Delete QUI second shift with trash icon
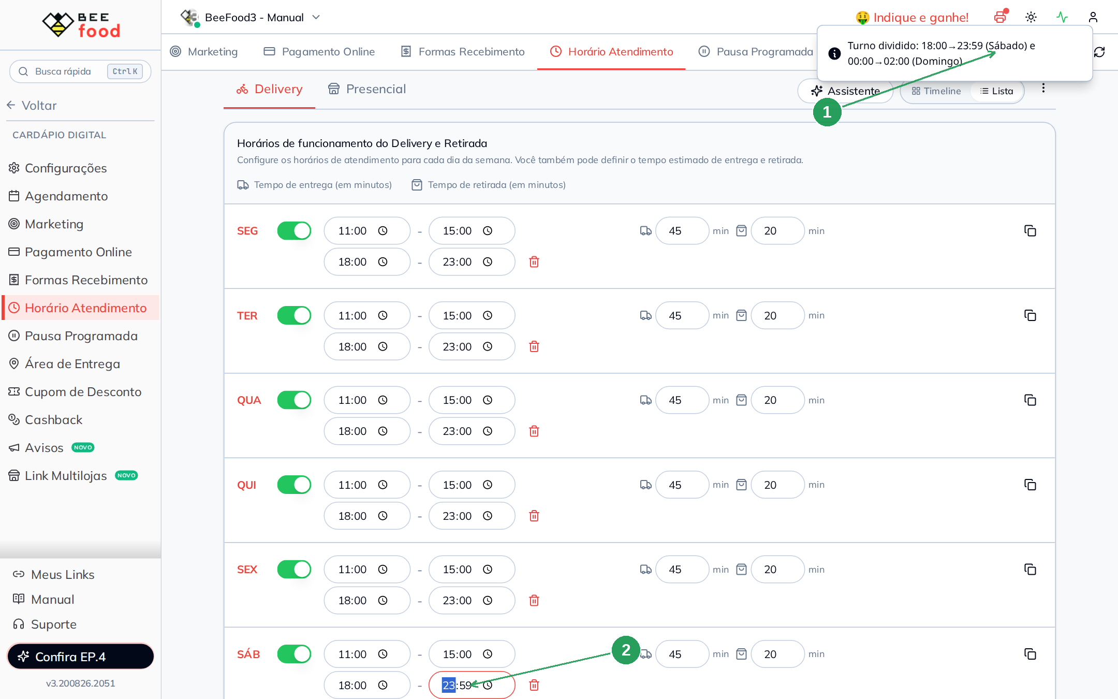Viewport: 1118px width, 699px height. point(534,516)
